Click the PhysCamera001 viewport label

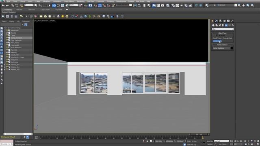click(43, 21)
